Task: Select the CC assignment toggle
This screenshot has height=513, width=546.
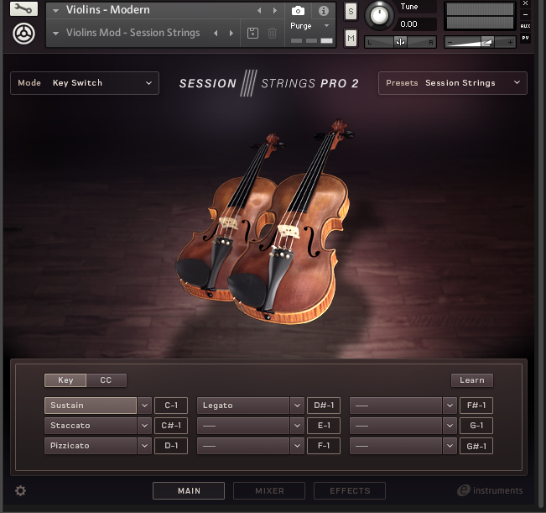Action: (x=107, y=380)
